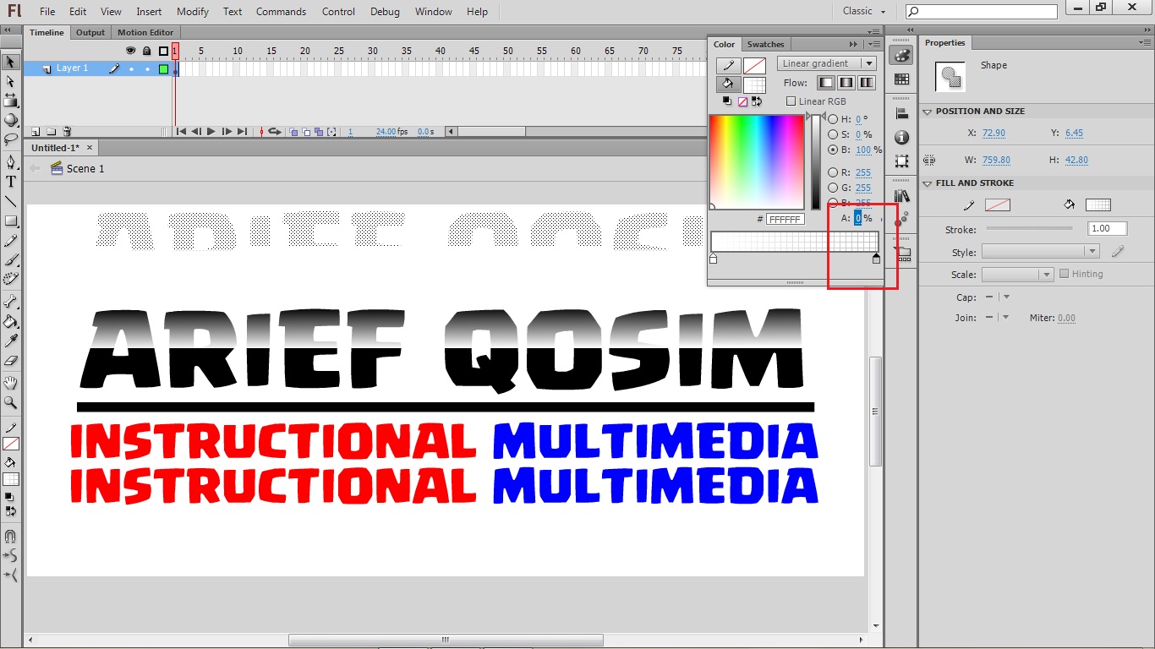The width and height of the screenshot is (1155, 649).
Task: Open the Classic workspace dropdown
Action: click(x=864, y=11)
